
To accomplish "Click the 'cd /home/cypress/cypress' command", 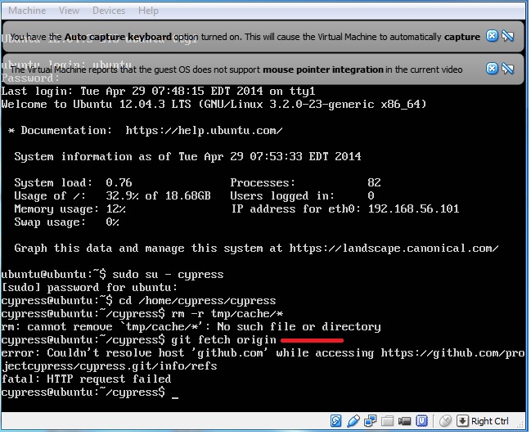I will pos(197,301).
